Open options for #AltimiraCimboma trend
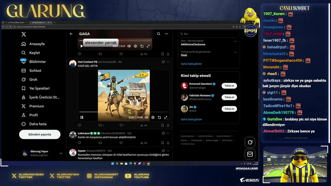Image resolution: width=331 pixels, height=186 pixels. tap(235, 41)
